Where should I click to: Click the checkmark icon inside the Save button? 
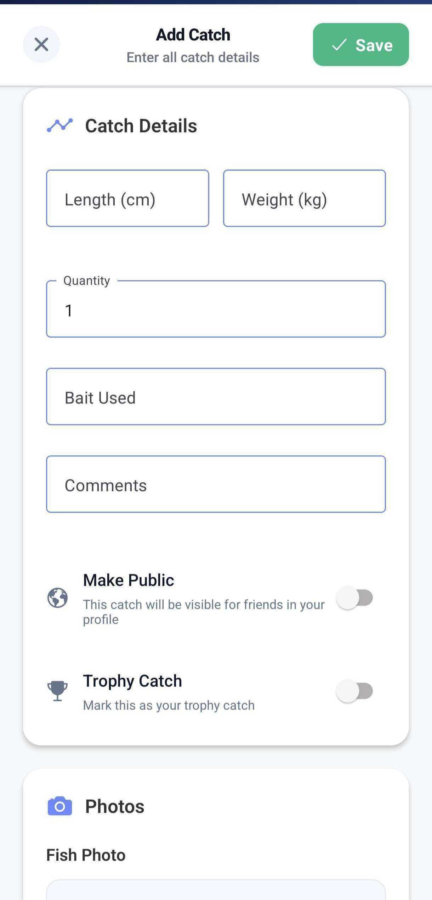point(339,45)
